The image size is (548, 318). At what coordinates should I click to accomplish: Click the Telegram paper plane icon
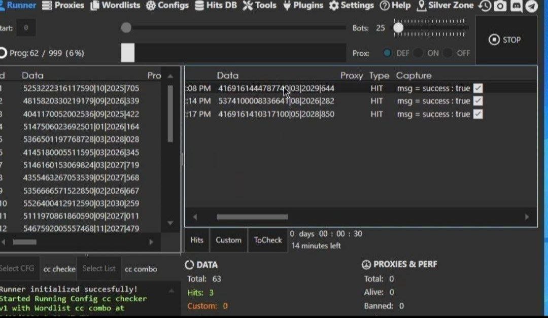coord(532,6)
